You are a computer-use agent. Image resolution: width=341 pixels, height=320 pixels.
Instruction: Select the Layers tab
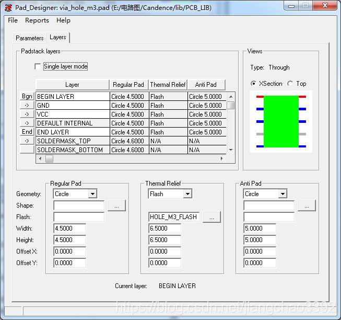[57, 37]
